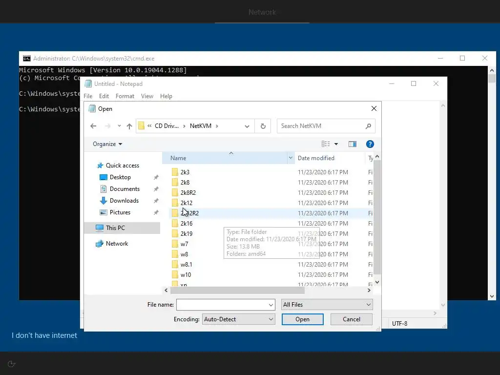Click the Open button
Viewport: 500px width, 375px height.
pyautogui.click(x=302, y=319)
